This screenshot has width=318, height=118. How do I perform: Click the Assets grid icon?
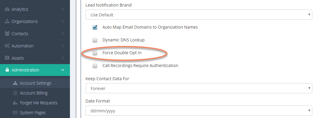[7, 58]
